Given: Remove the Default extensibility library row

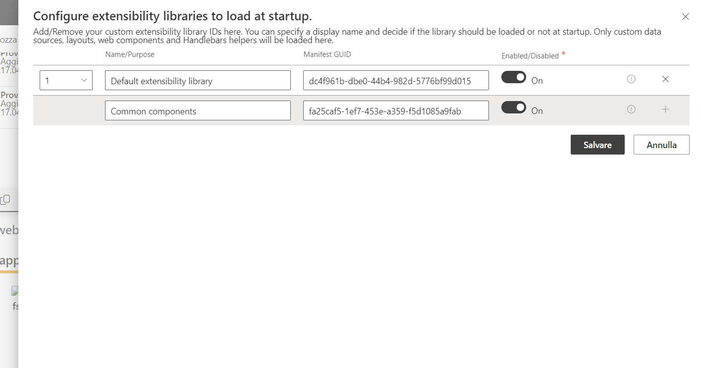Looking at the screenshot, I should tap(665, 79).
